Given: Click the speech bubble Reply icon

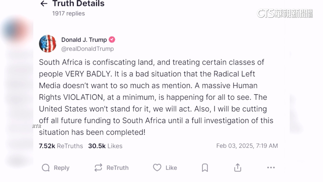Looking at the screenshot, I should coord(46,167).
